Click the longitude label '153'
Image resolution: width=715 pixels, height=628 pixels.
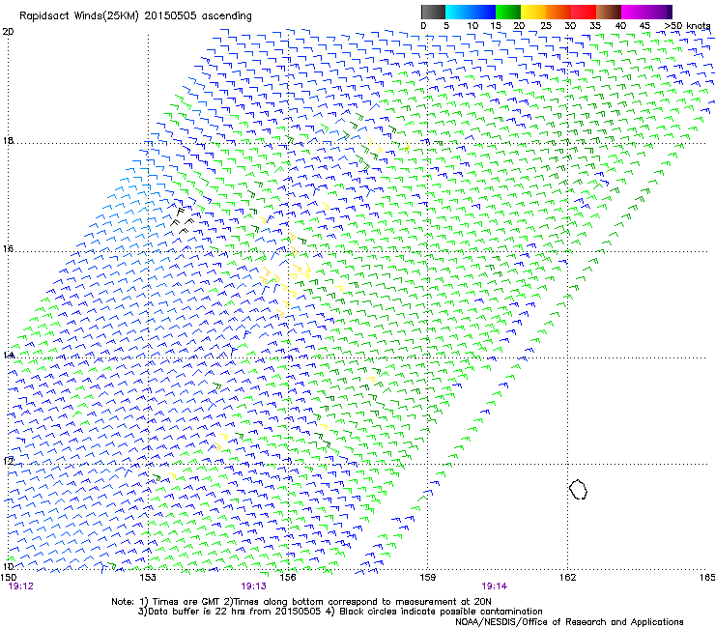(x=148, y=578)
